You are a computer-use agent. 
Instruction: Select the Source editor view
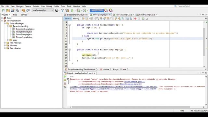point(68,19)
